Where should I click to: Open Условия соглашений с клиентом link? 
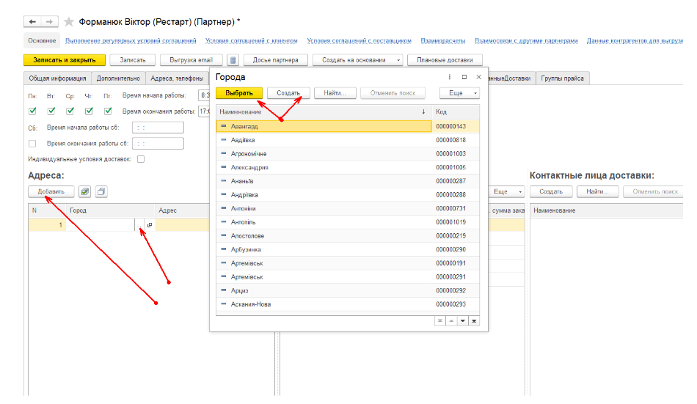tap(251, 40)
